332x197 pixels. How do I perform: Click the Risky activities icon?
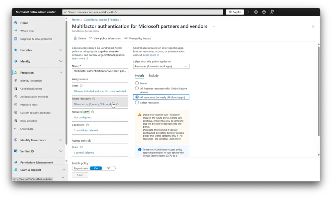click(16, 121)
